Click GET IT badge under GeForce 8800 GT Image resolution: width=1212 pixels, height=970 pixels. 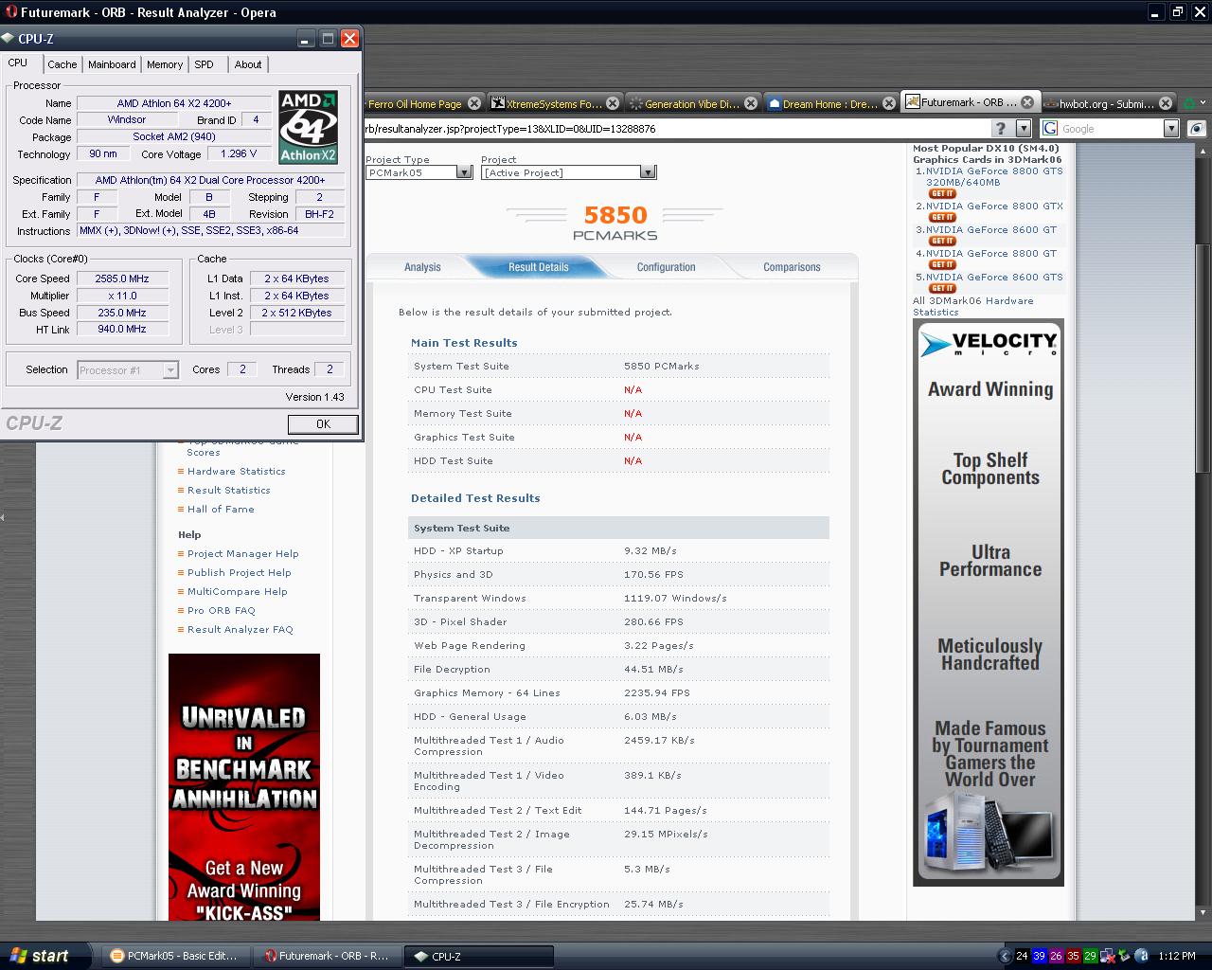[x=942, y=264]
